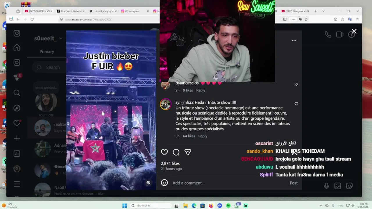Screen dimensions: 372x209
Task: Open the syh_mh22 username link
Action: point(184,102)
